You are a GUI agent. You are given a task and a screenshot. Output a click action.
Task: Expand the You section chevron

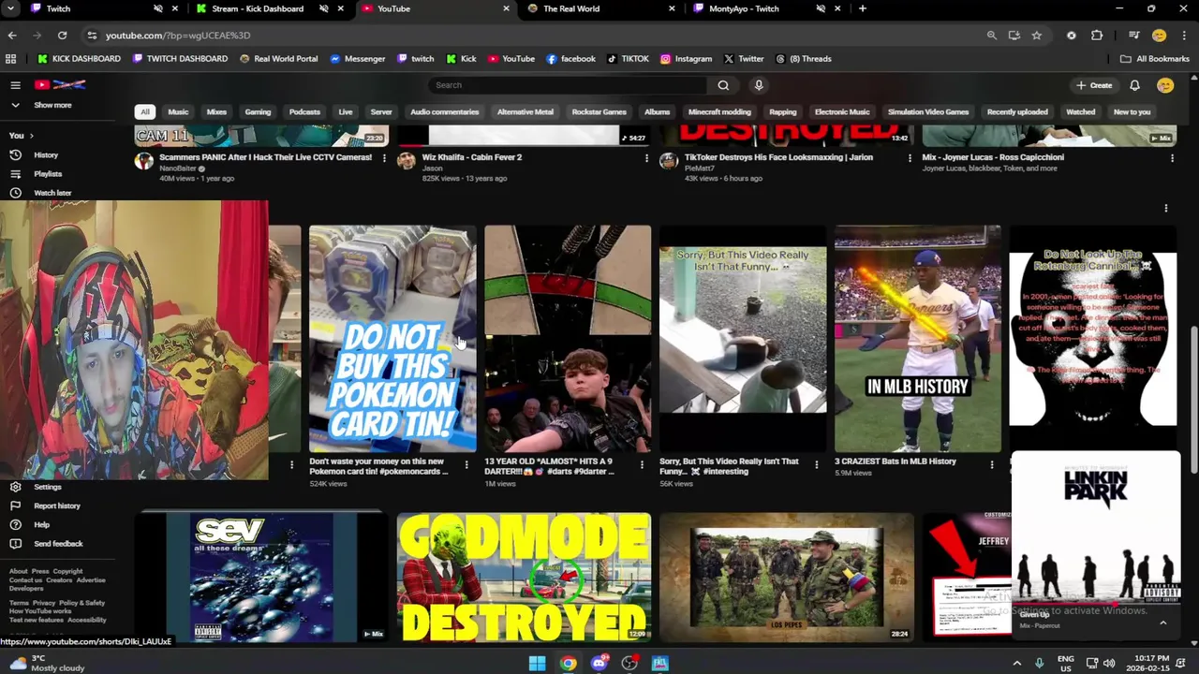click(31, 136)
